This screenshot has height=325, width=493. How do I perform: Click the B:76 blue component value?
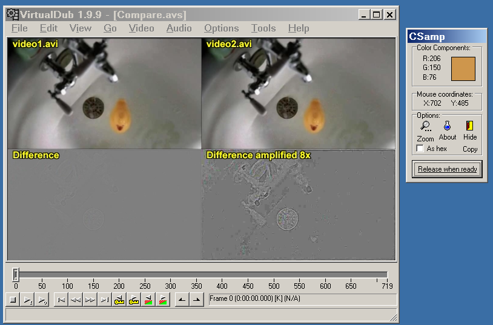(429, 77)
